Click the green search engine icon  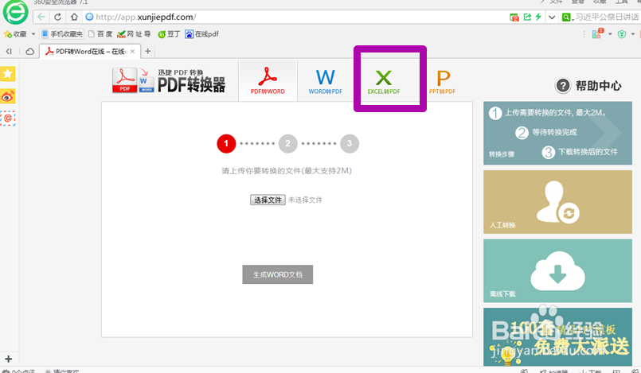566,17
